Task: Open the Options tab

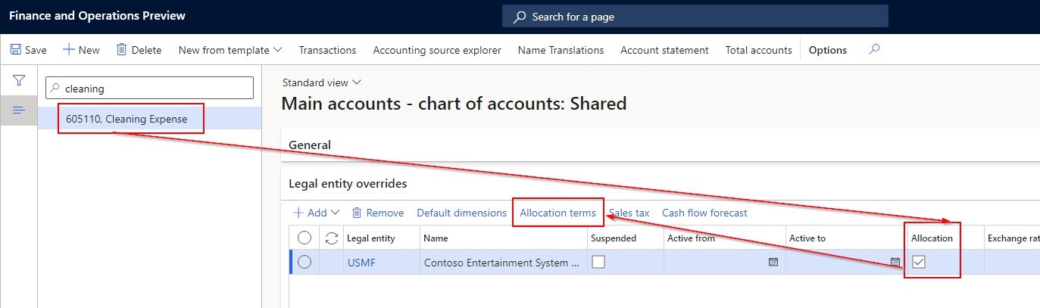Action: pos(827,50)
